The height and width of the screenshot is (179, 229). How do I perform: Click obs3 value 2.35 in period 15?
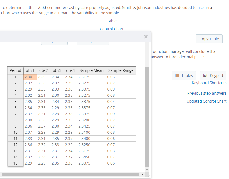tap(57, 163)
